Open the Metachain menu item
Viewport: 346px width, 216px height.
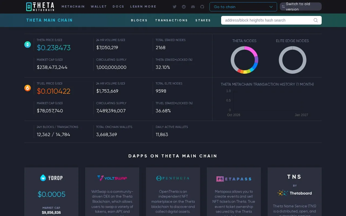coord(73,6)
